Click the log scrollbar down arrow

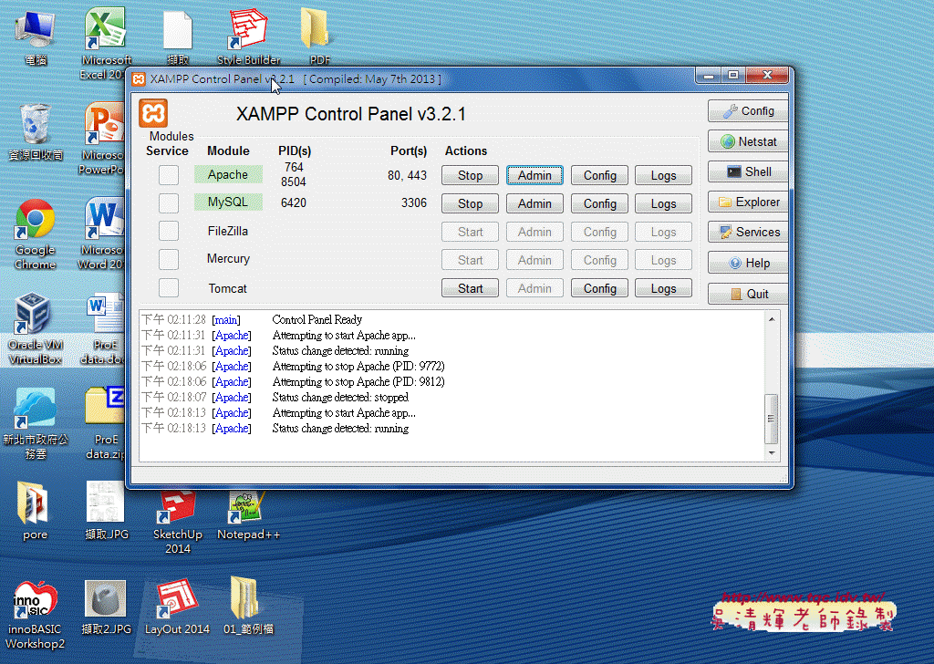tap(772, 453)
